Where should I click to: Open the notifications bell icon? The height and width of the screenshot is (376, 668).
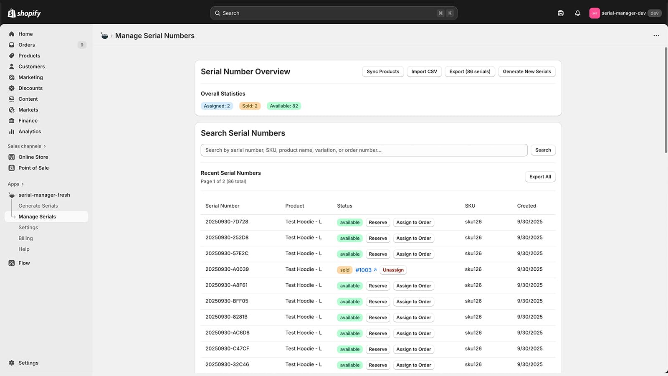577,13
